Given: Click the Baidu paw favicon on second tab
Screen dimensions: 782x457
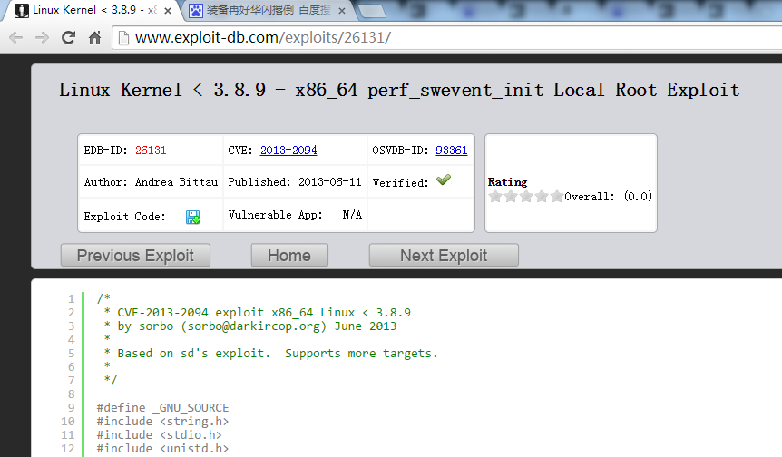Looking at the screenshot, I should [196, 11].
